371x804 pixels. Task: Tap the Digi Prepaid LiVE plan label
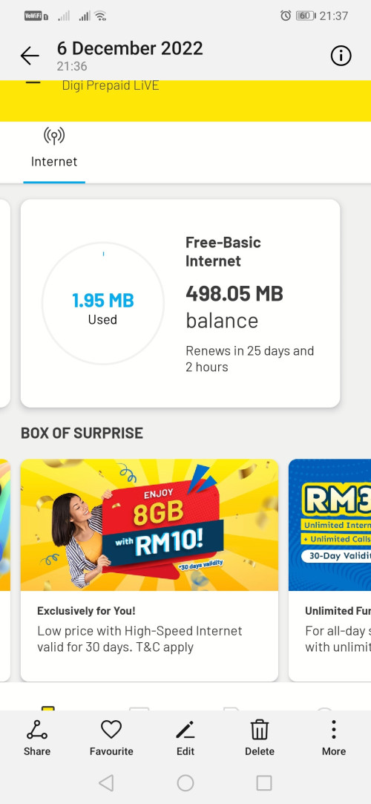(110, 85)
